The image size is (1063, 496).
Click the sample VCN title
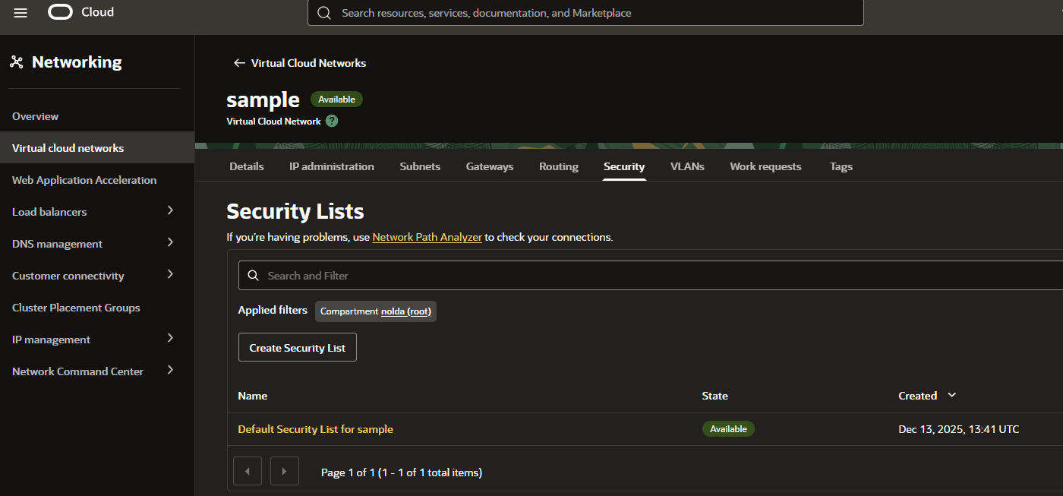click(x=263, y=100)
